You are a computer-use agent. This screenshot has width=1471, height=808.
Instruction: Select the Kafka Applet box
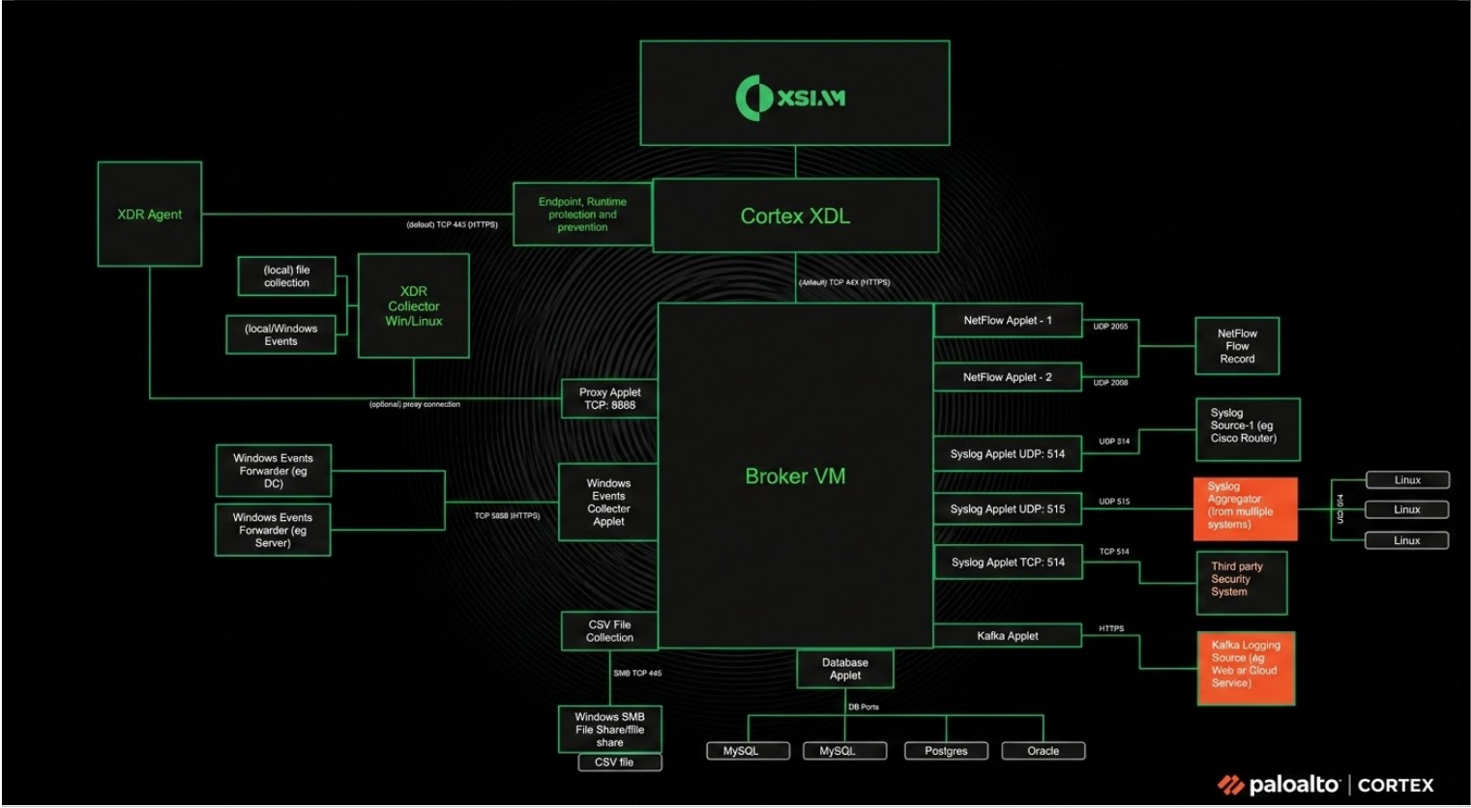click(1008, 636)
